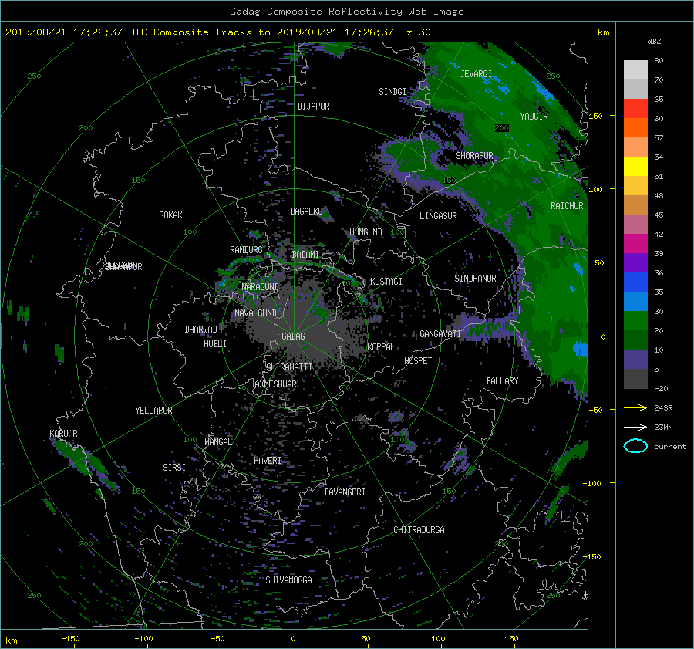Image resolution: width=694 pixels, height=649 pixels.
Task: Select the JEVARGI city label
Action: coord(476,74)
